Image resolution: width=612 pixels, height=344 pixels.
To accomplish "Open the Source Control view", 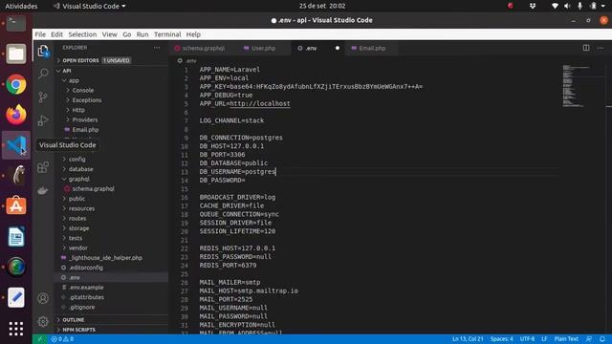I will [x=43, y=97].
